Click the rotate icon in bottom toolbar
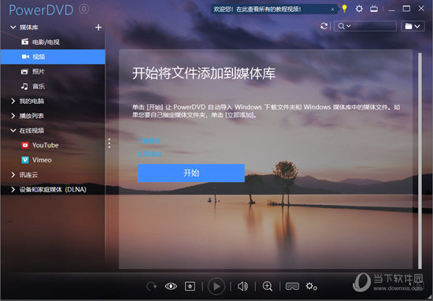 pos(152,286)
